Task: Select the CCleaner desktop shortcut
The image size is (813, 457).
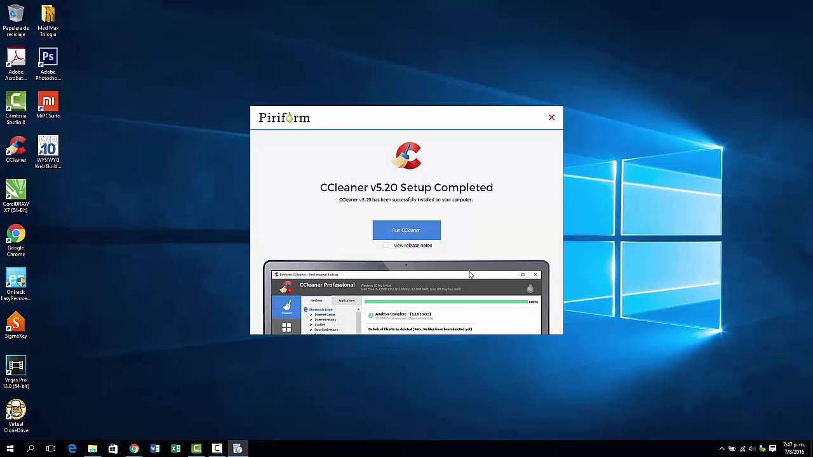Action: [x=16, y=150]
